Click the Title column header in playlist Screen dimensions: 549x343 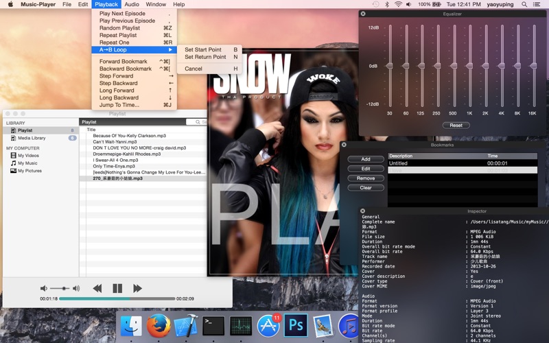pos(91,130)
